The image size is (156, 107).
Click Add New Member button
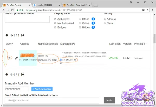(42, 89)
